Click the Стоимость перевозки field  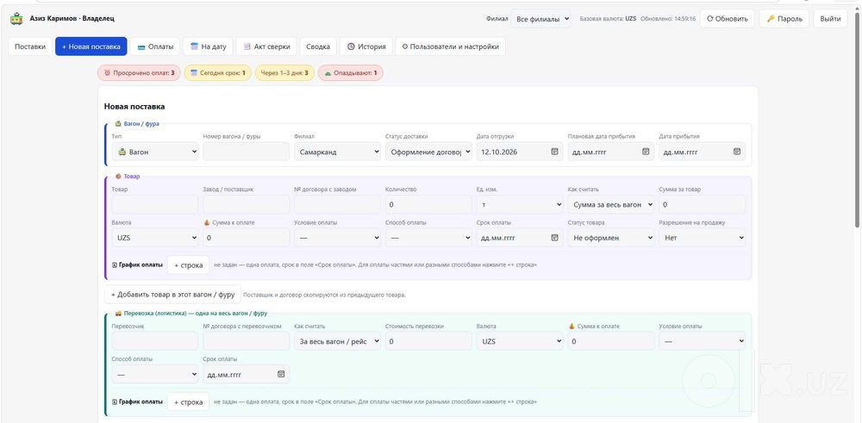(428, 341)
